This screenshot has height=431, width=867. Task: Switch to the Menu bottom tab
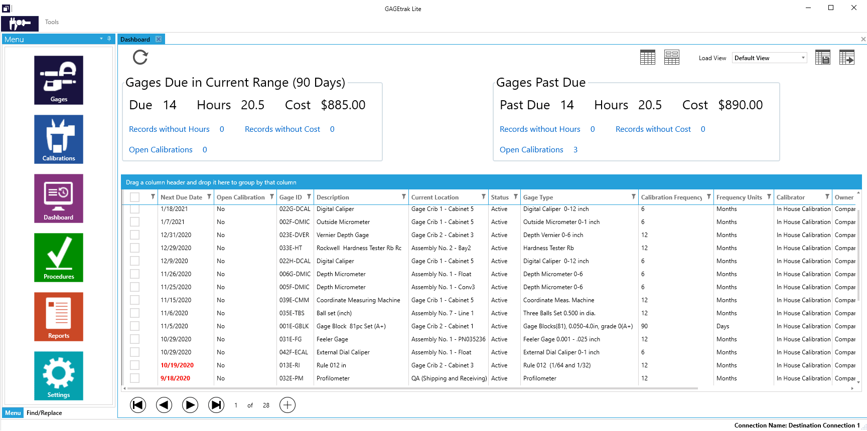pyautogui.click(x=13, y=413)
